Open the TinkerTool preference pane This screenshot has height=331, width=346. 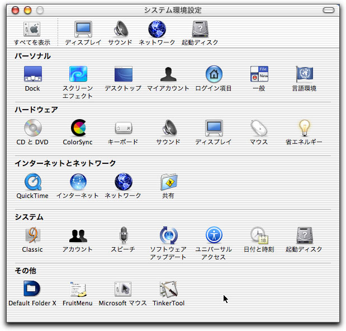click(168, 289)
